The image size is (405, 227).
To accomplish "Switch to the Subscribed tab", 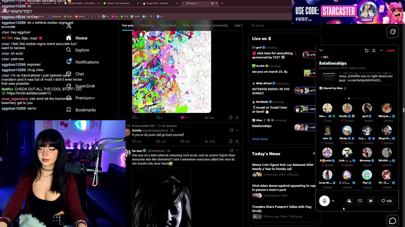I will 168,25.
